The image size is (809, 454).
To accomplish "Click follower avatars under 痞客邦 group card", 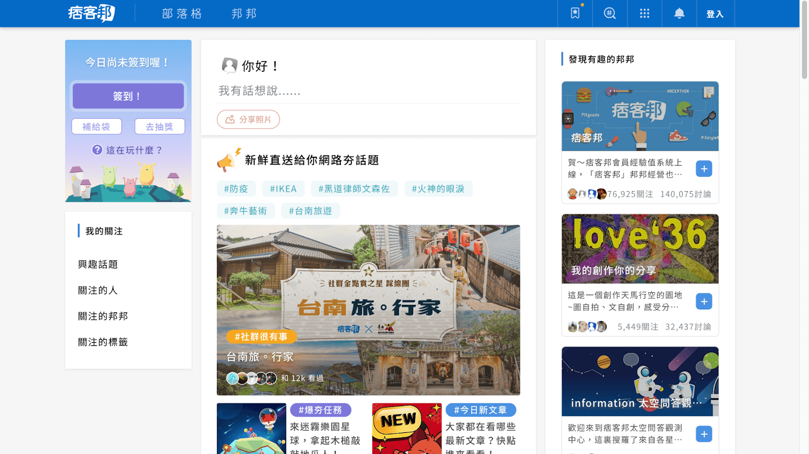I will pos(587,194).
